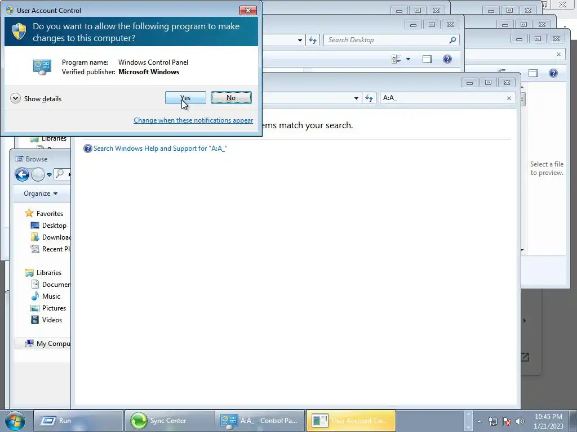
Task: Select Favorites in Browse navigation pane
Action: click(x=50, y=213)
